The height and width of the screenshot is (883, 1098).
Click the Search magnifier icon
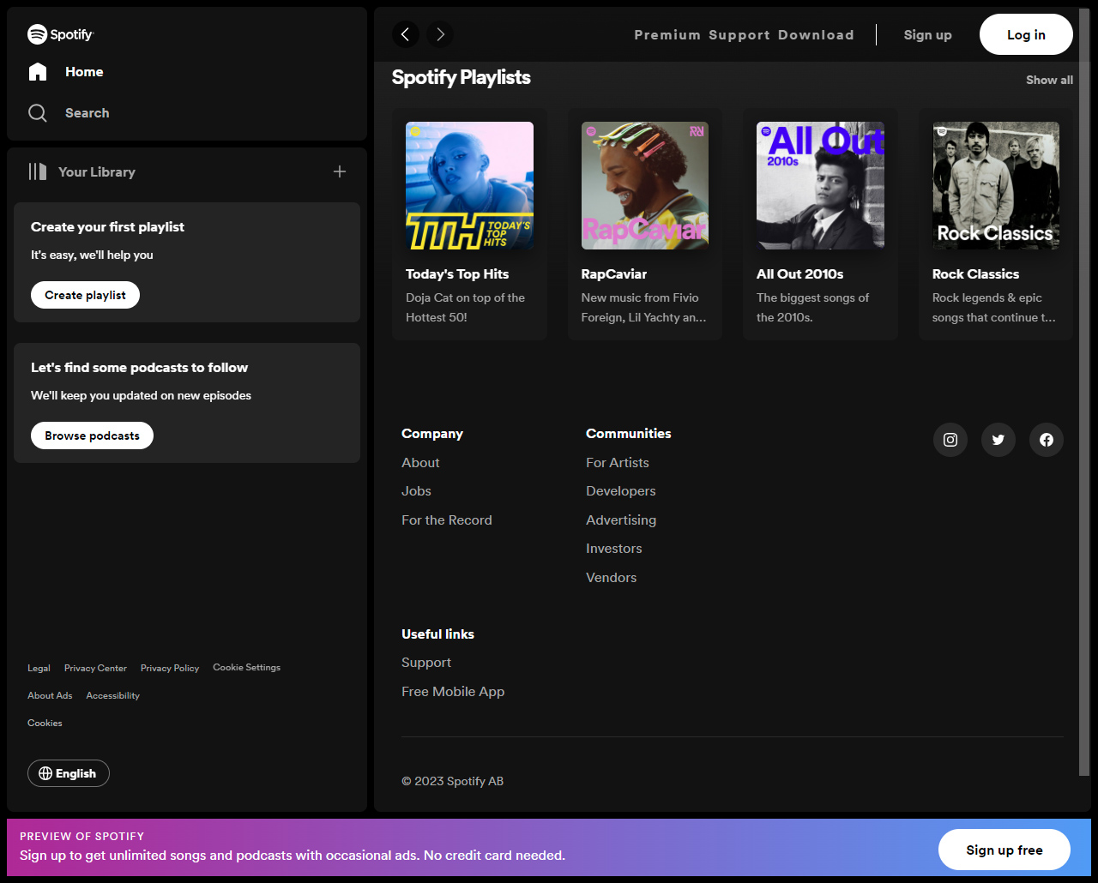(38, 113)
